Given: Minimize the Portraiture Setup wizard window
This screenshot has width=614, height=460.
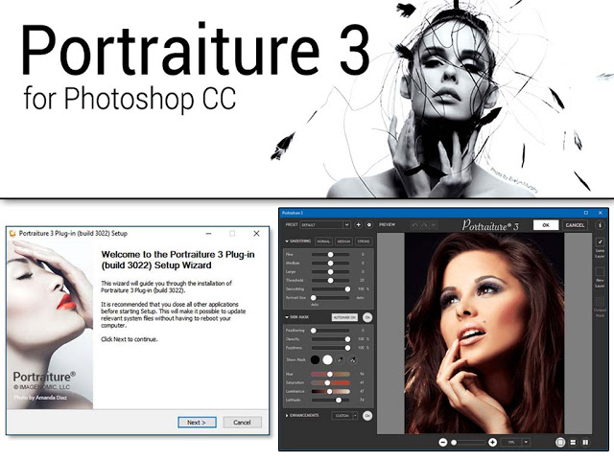Looking at the screenshot, I should (209, 234).
